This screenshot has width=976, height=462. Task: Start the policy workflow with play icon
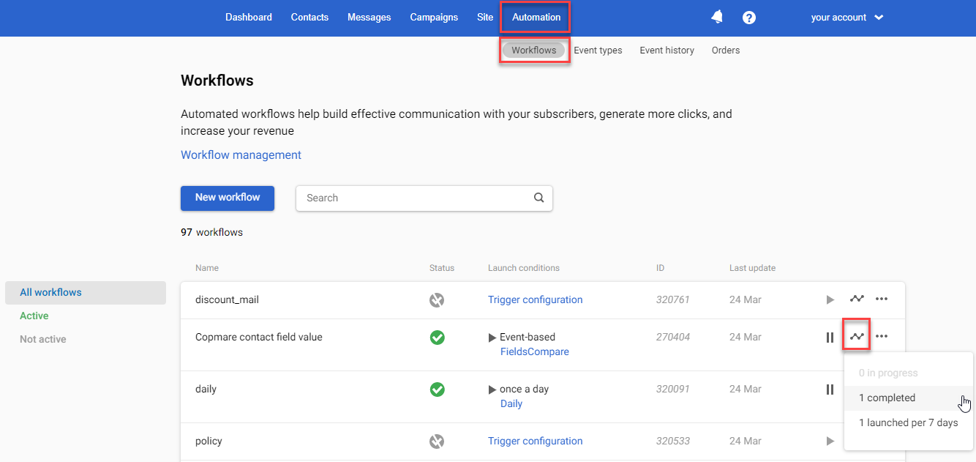830,441
